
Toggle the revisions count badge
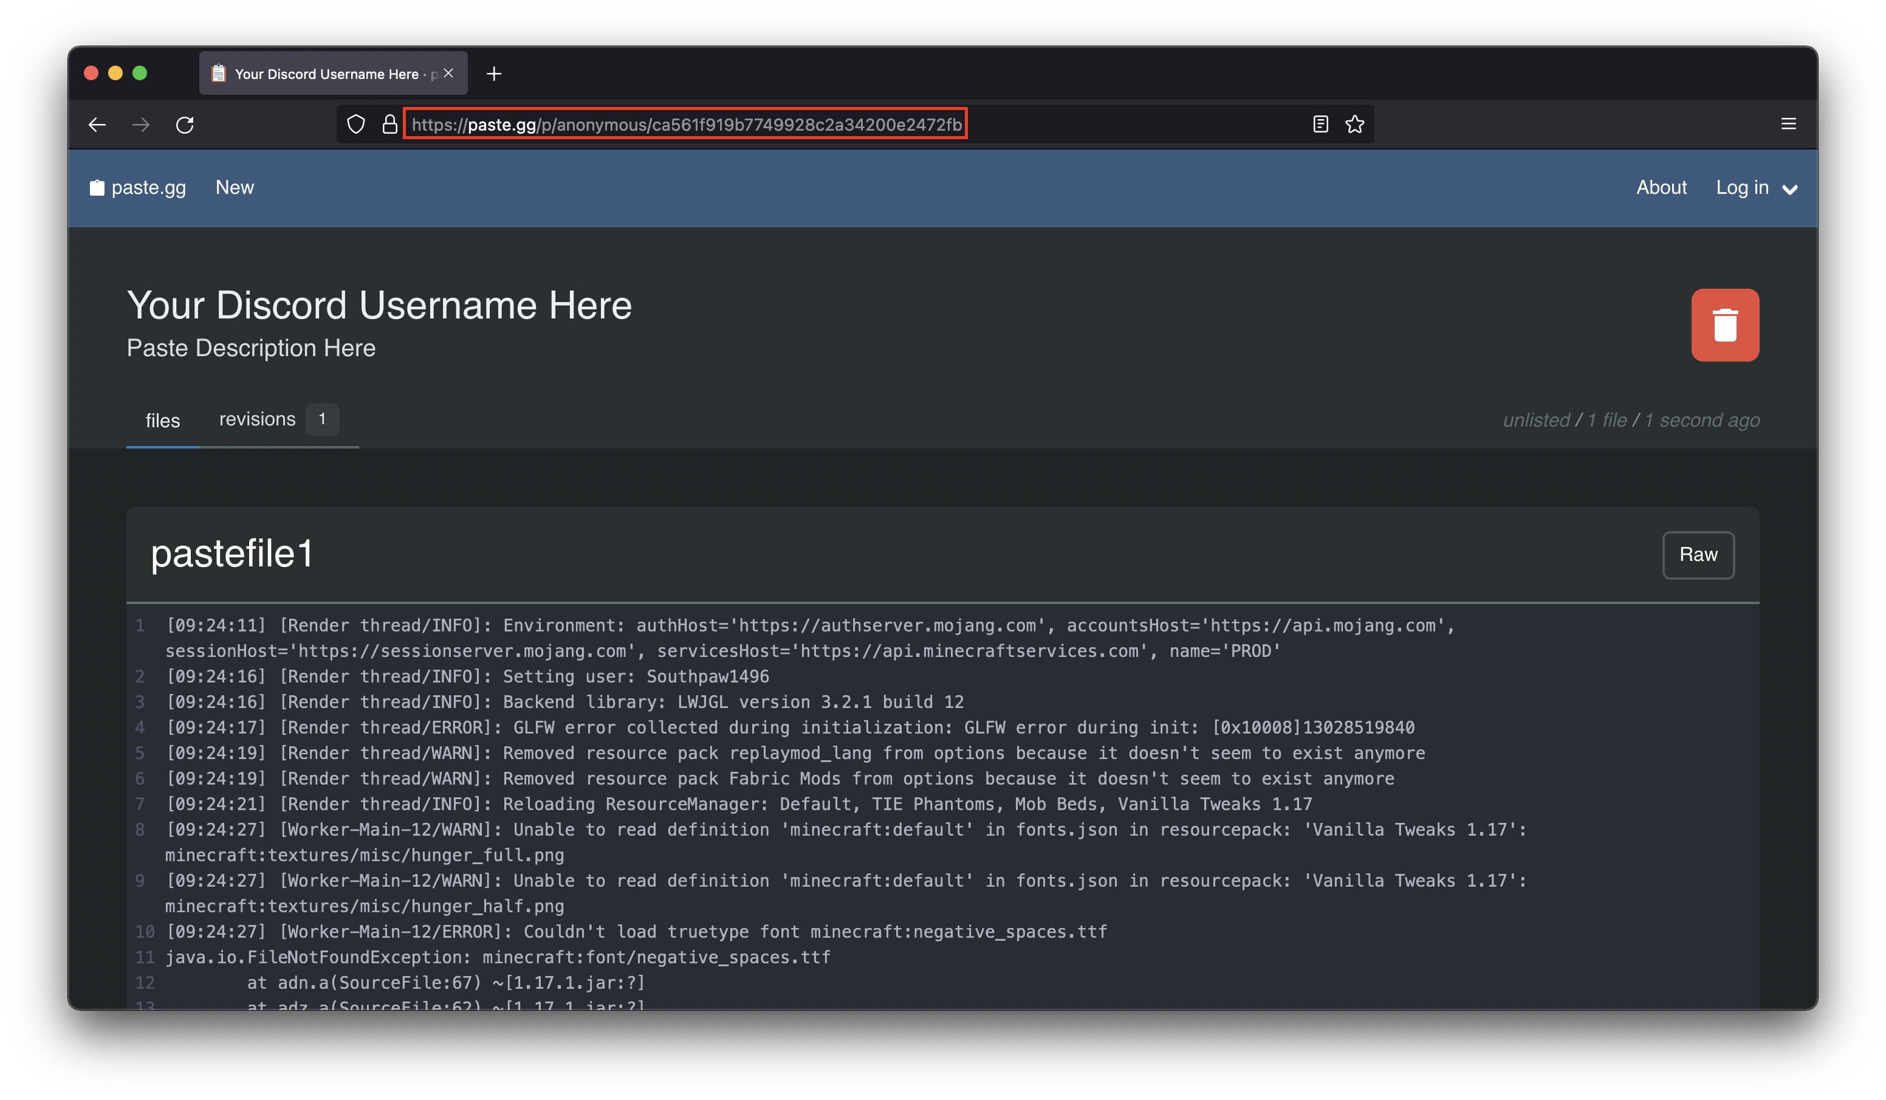pos(322,419)
